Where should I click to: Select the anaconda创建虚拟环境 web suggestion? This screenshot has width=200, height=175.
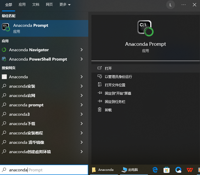[x=44, y=152]
